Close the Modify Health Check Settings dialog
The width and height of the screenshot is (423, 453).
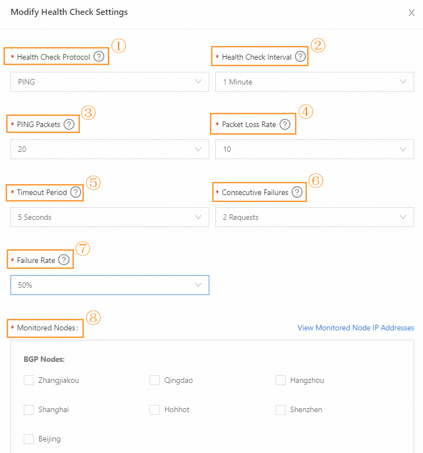point(411,13)
